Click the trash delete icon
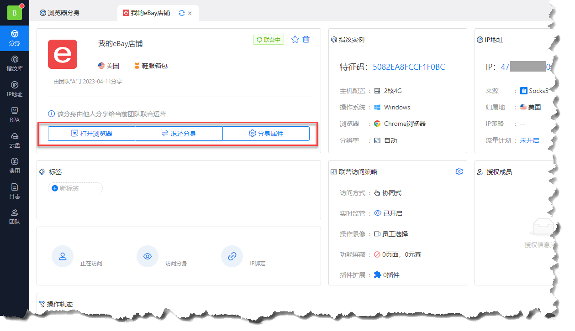 (x=306, y=40)
